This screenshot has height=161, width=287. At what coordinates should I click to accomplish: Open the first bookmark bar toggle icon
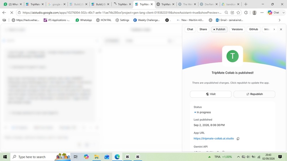tap(4, 20)
